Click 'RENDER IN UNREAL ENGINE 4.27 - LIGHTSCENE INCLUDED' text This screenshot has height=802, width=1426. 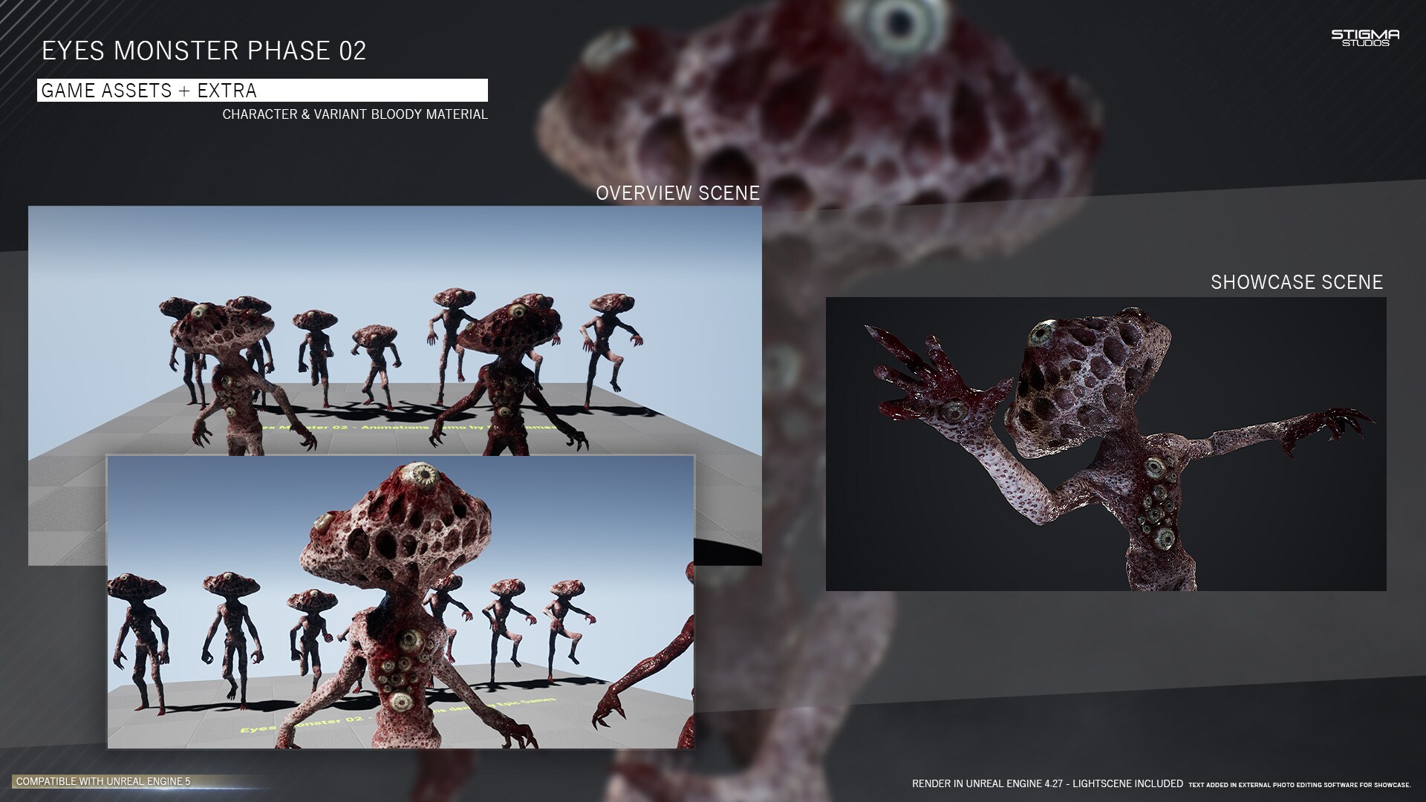[1047, 783]
